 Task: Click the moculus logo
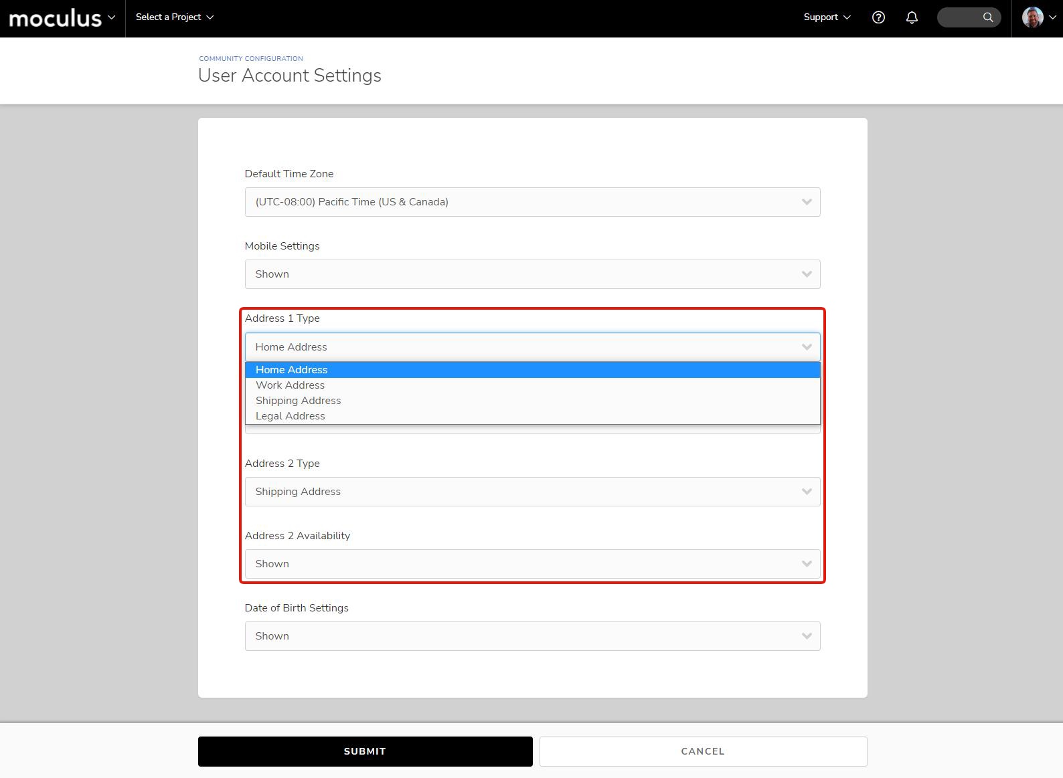(x=56, y=18)
